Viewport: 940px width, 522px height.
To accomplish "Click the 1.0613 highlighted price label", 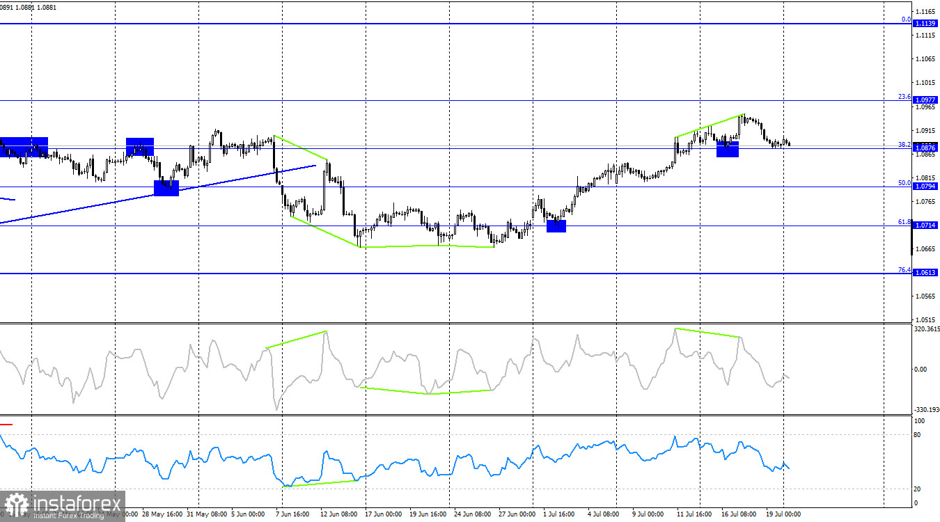I will click(x=925, y=273).
